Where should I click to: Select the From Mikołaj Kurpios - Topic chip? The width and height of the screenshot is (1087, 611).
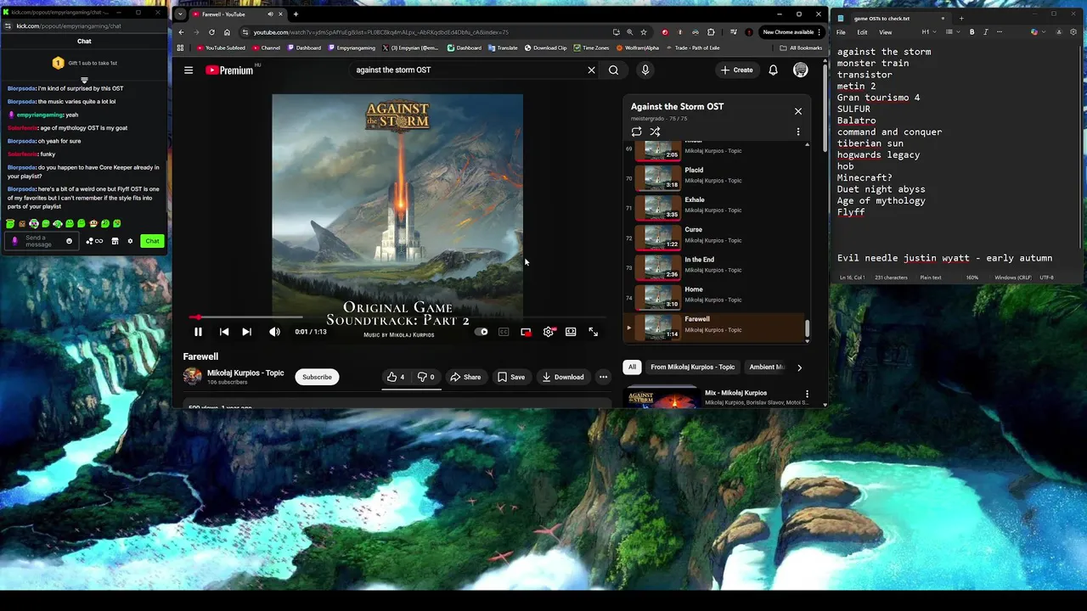click(692, 367)
